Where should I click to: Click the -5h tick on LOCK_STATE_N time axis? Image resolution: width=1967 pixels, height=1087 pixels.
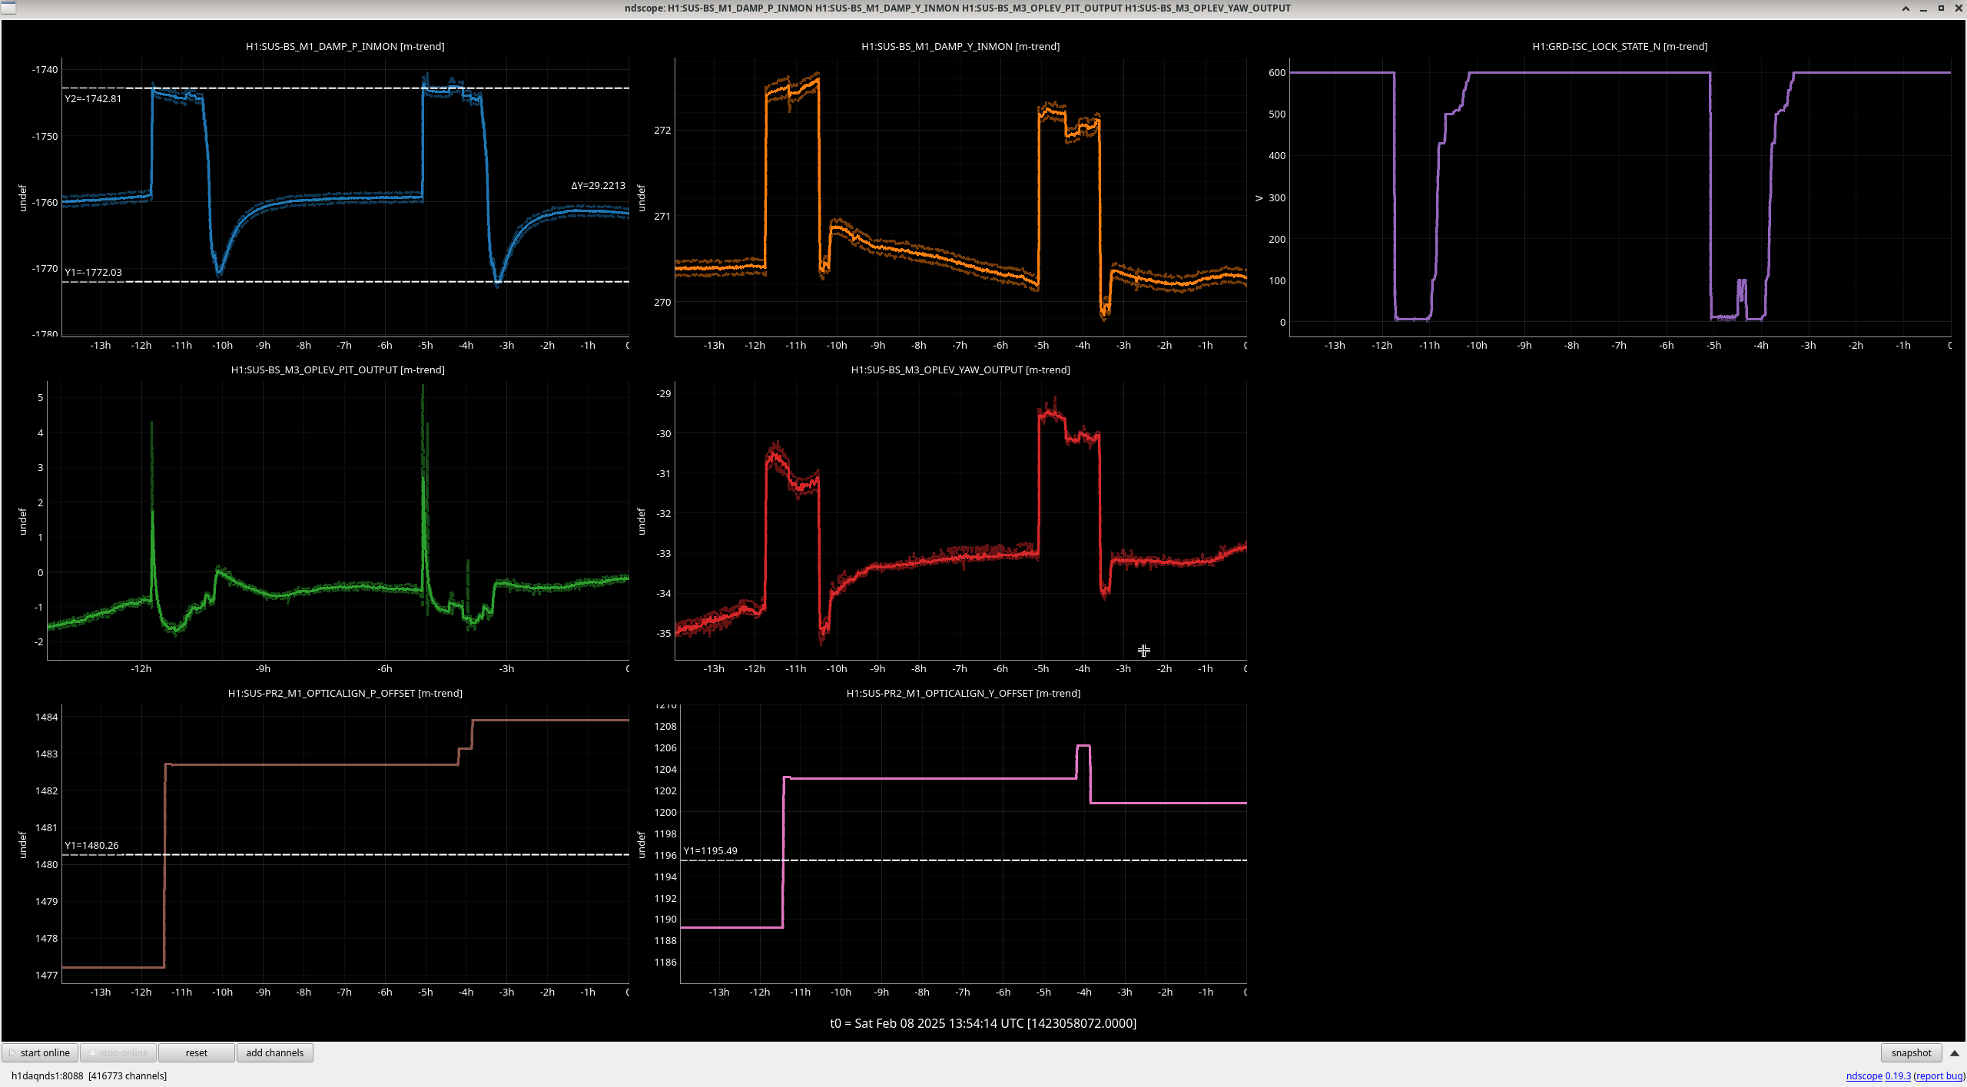(x=1713, y=345)
